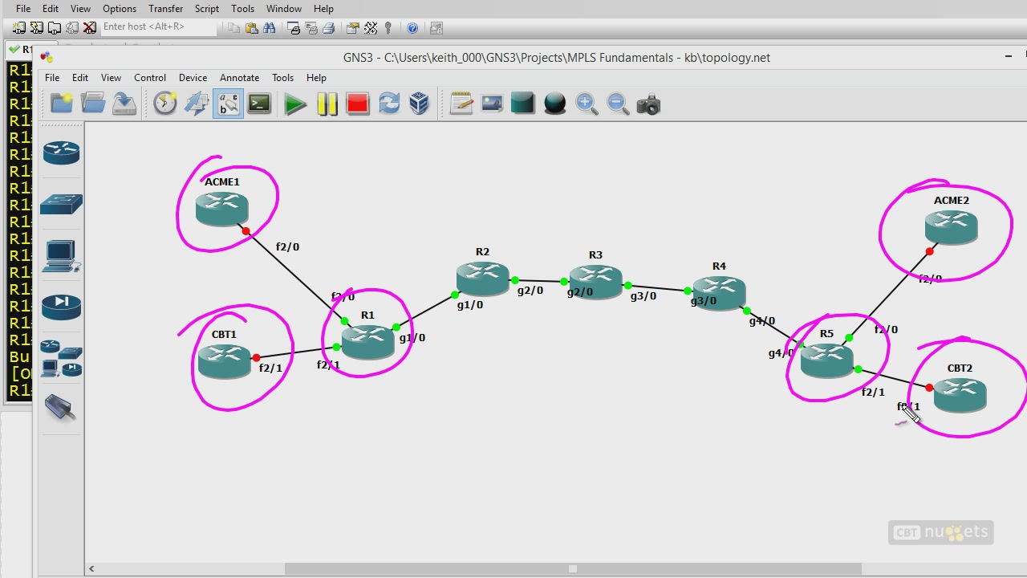The height and width of the screenshot is (578, 1027).
Task: Browse end devices computer icon
Action: (62, 257)
